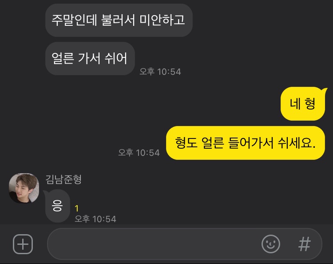Tap the word '쉬어' in the gray bubble
Viewport: 333px width, 264px height.
tap(116, 58)
